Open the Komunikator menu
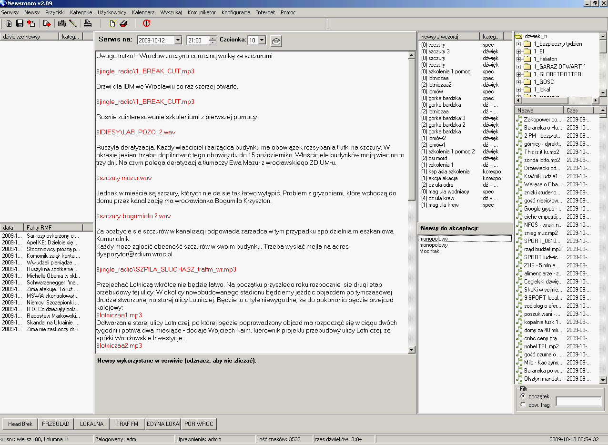The height and width of the screenshot is (445, 608). tap(202, 12)
